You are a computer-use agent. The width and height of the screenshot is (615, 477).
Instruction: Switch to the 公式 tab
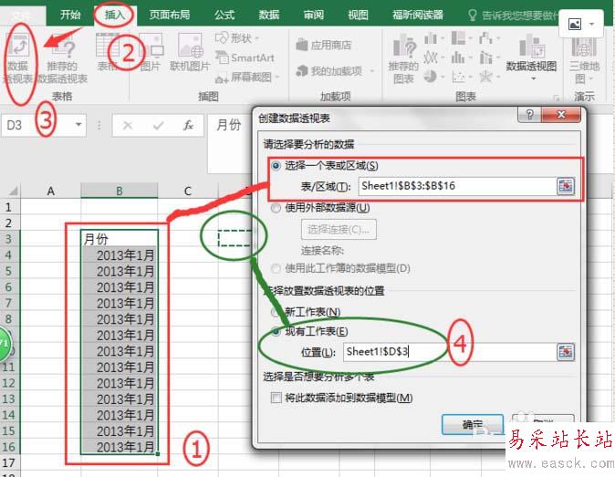[224, 15]
